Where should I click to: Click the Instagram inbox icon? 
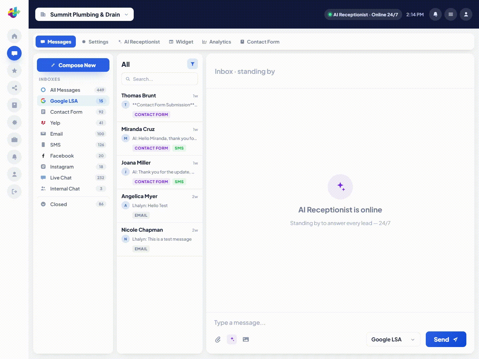(x=43, y=167)
